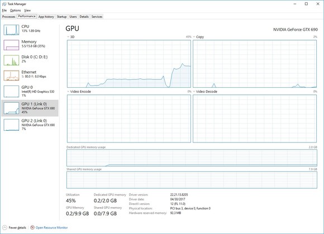
Task: Switch to the Services tab
Action: (97, 17)
